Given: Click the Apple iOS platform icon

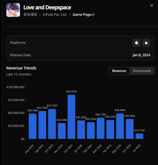Looking at the screenshot, I should [x=146, y=43].
